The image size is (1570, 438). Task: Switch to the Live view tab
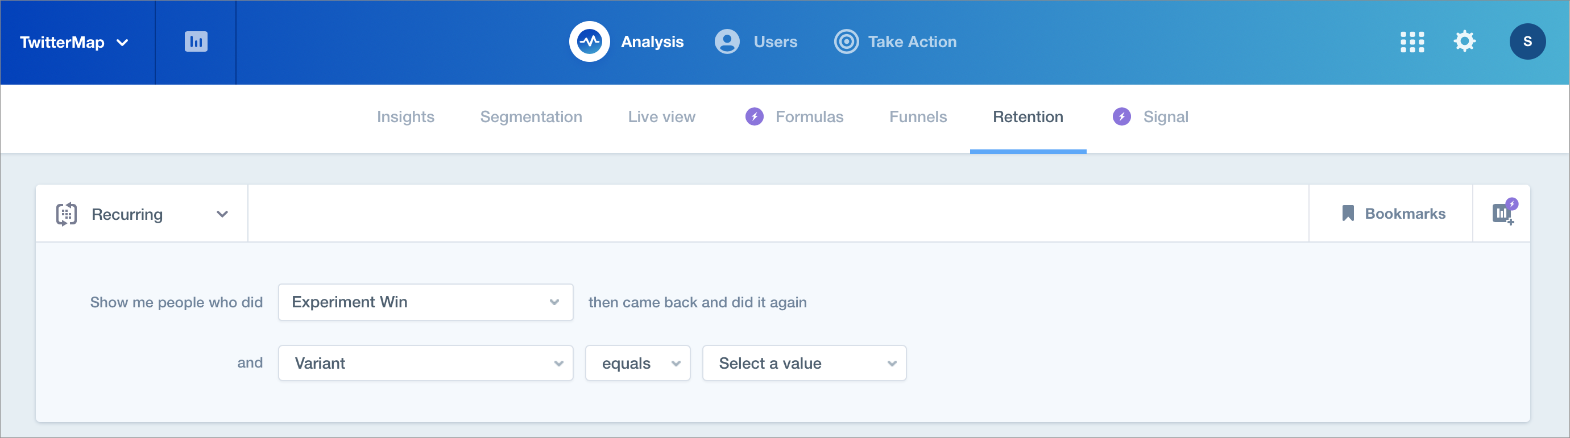[x=661, y=117]
